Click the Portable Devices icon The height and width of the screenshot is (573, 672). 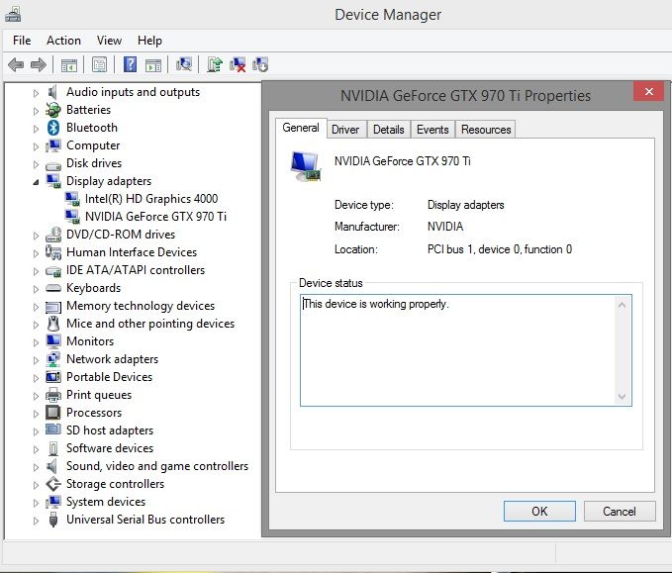53,377
